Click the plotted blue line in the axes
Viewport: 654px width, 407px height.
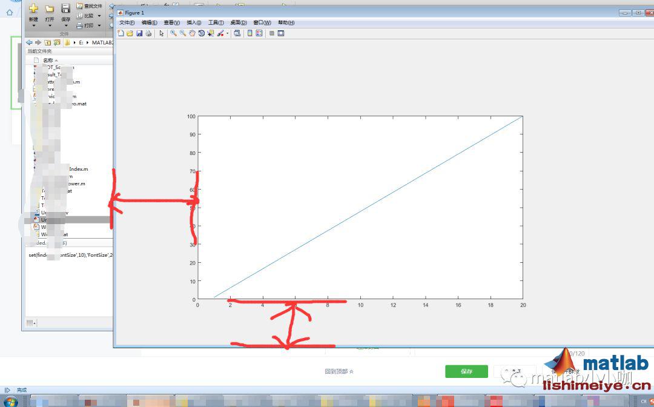click(x=368, y=207)
